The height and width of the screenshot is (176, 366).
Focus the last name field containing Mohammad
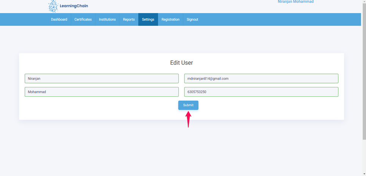tap(101, 92)
